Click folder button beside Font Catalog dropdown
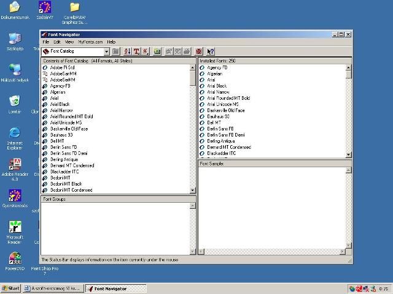This screenshot has width=393, height=294. [x=115, y=52]
